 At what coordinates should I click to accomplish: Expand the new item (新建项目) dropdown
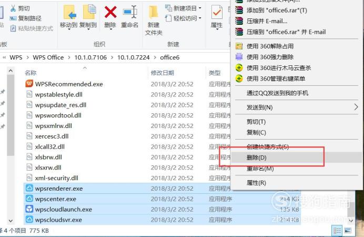tap(200, 8)
